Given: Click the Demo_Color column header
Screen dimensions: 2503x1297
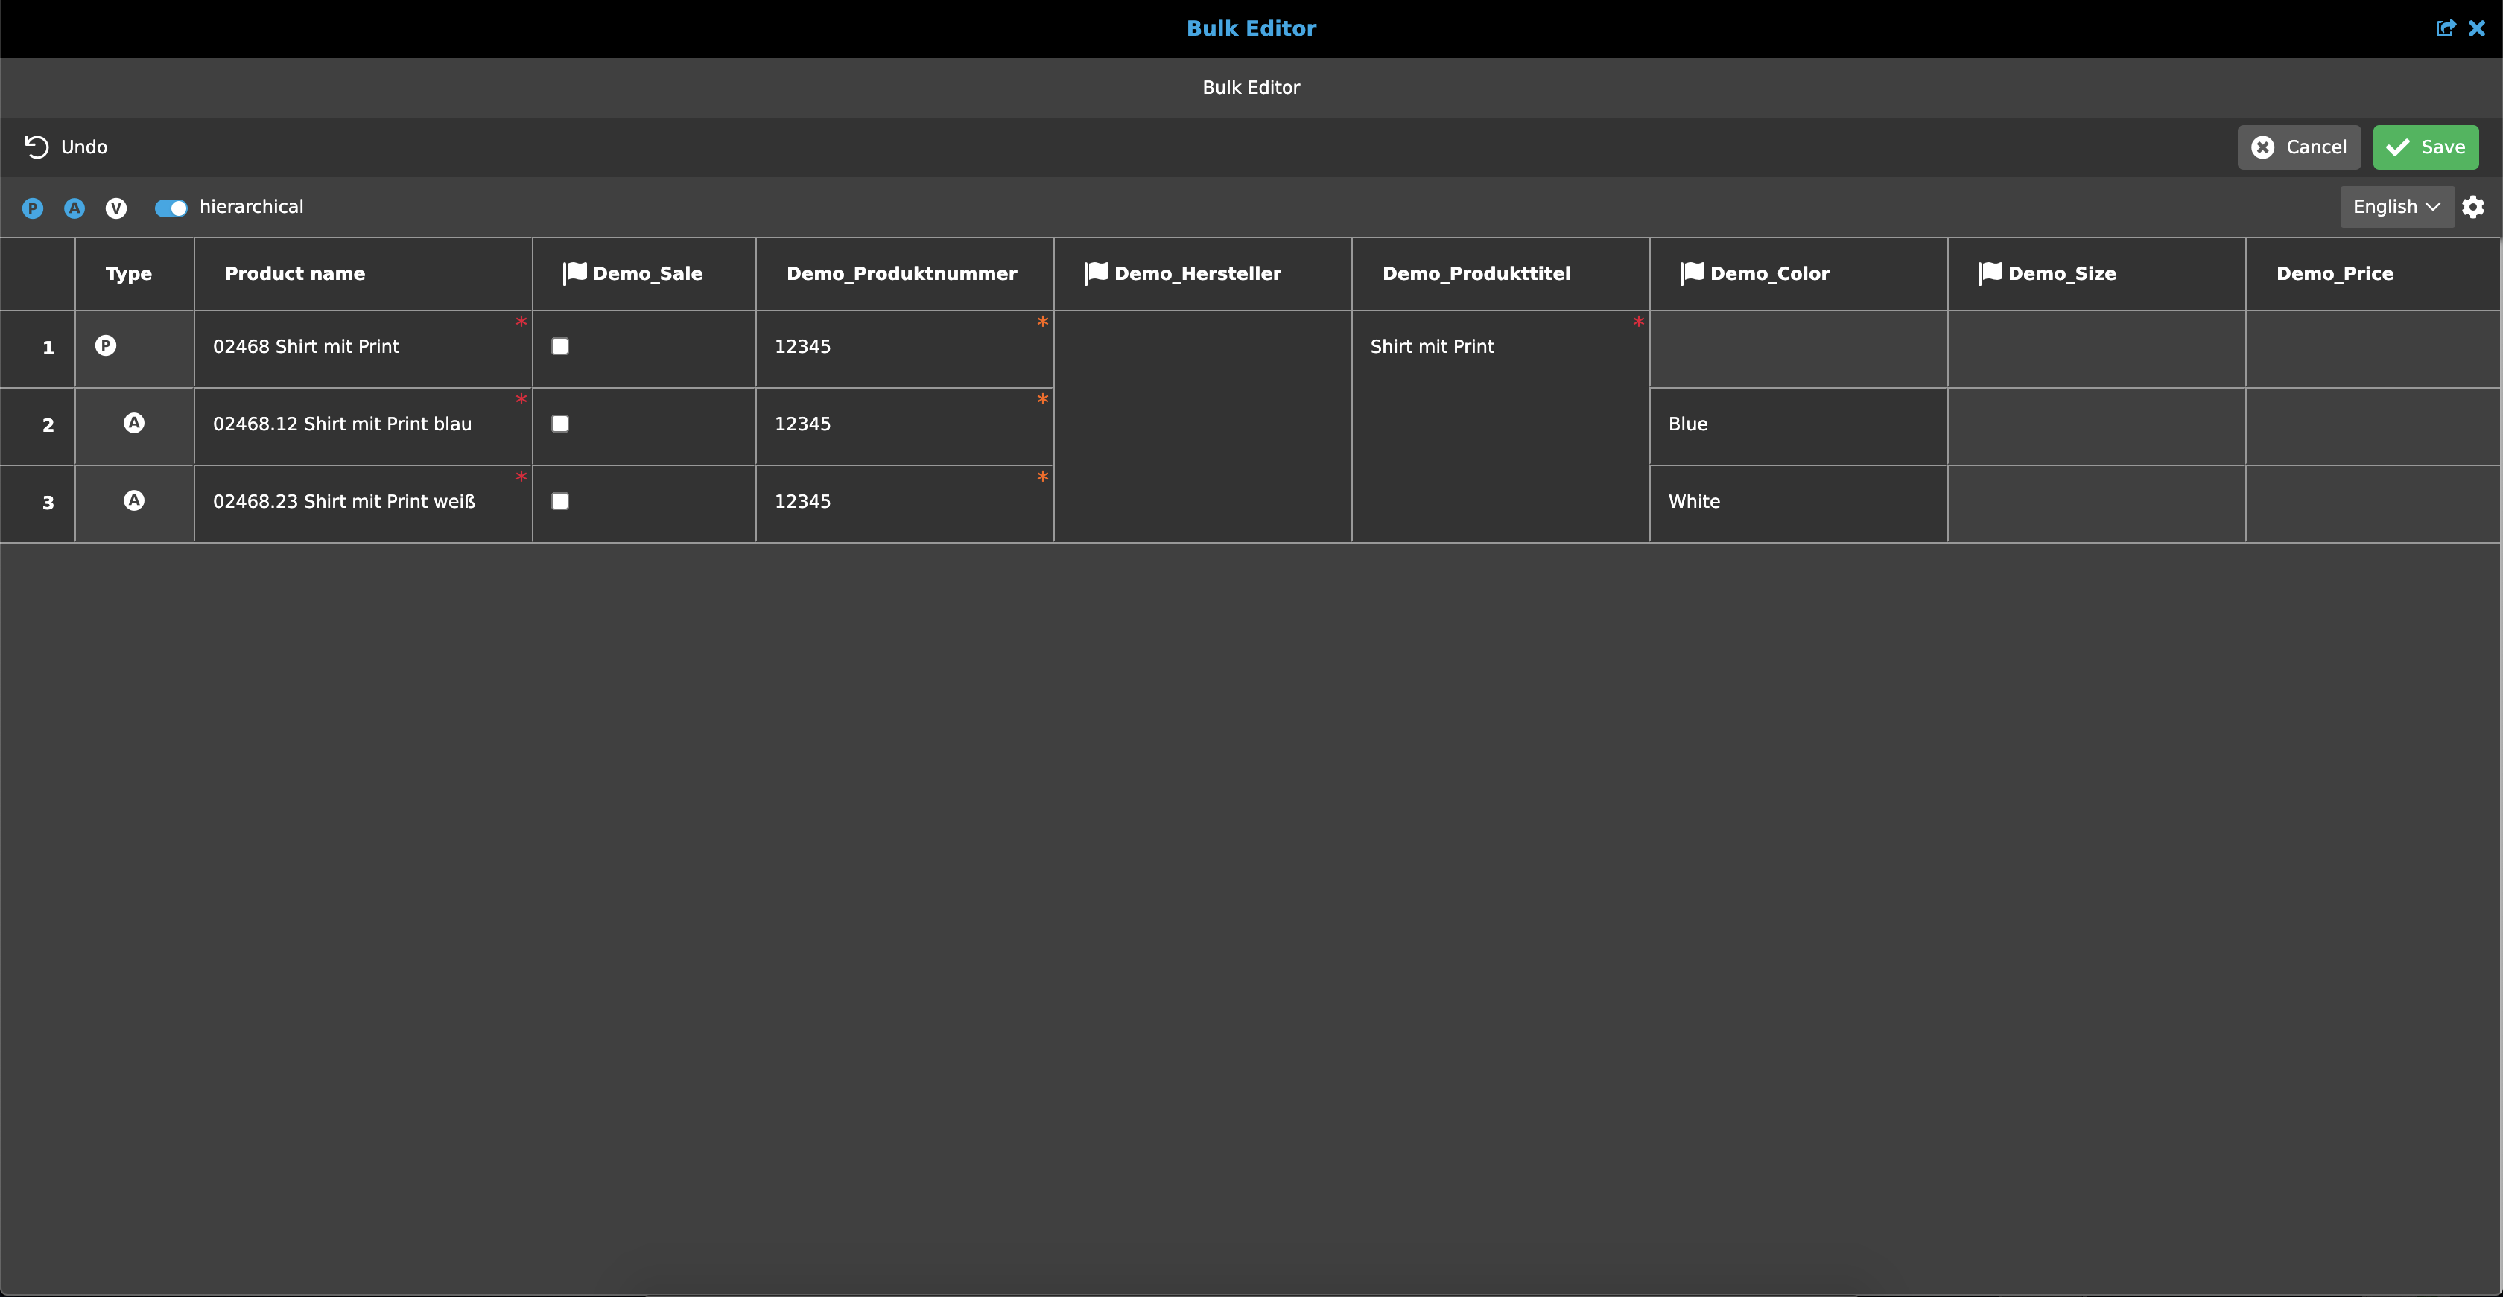Looking at the screenshot, I should click(x=1768, y=274).
